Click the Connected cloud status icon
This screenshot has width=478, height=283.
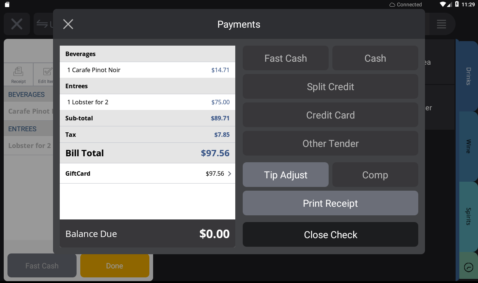pyautogui.click(x=392, y=4)
